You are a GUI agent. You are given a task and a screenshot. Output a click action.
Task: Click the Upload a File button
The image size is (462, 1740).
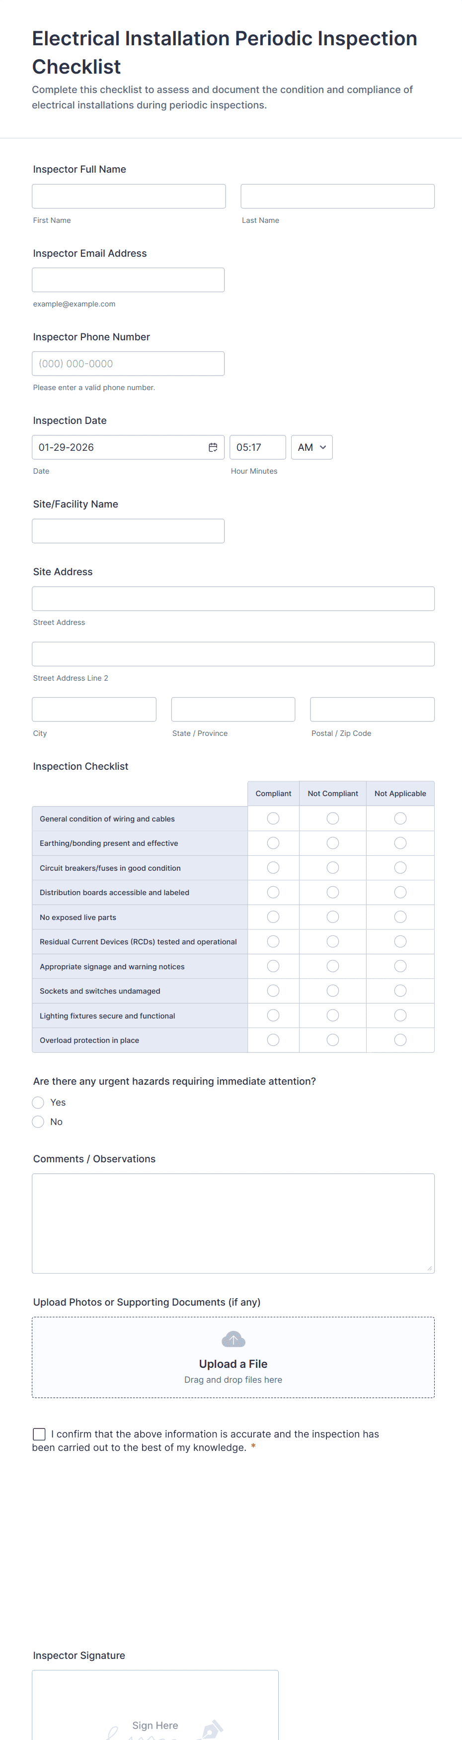click(x=232, y=1363)
